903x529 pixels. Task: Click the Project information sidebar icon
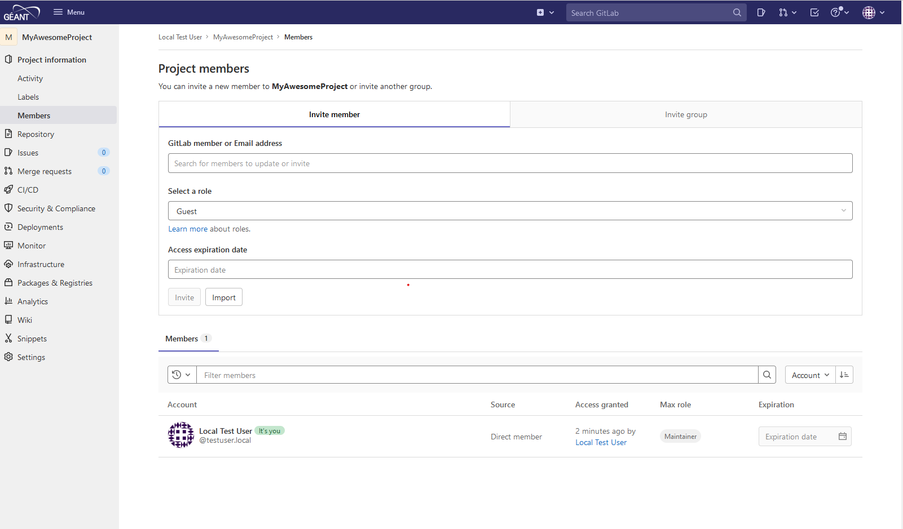point(8,59)
